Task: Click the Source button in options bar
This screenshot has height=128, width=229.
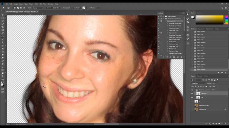Action: pyautogui.click(x=49, y=8)
